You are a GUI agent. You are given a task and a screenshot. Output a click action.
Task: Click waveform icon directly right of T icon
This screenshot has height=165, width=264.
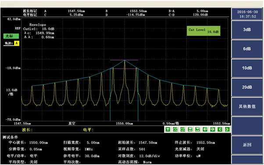175,130
